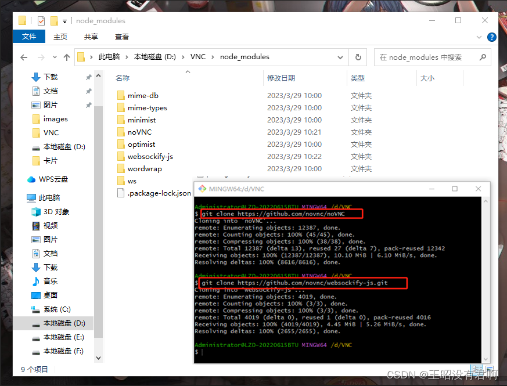Open the 查看 ribbon tab

tap(121, 37)
